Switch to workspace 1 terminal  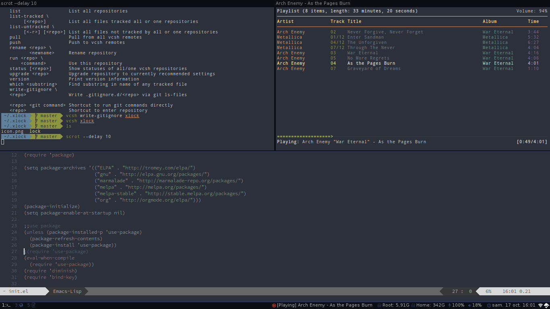(6, 305)
